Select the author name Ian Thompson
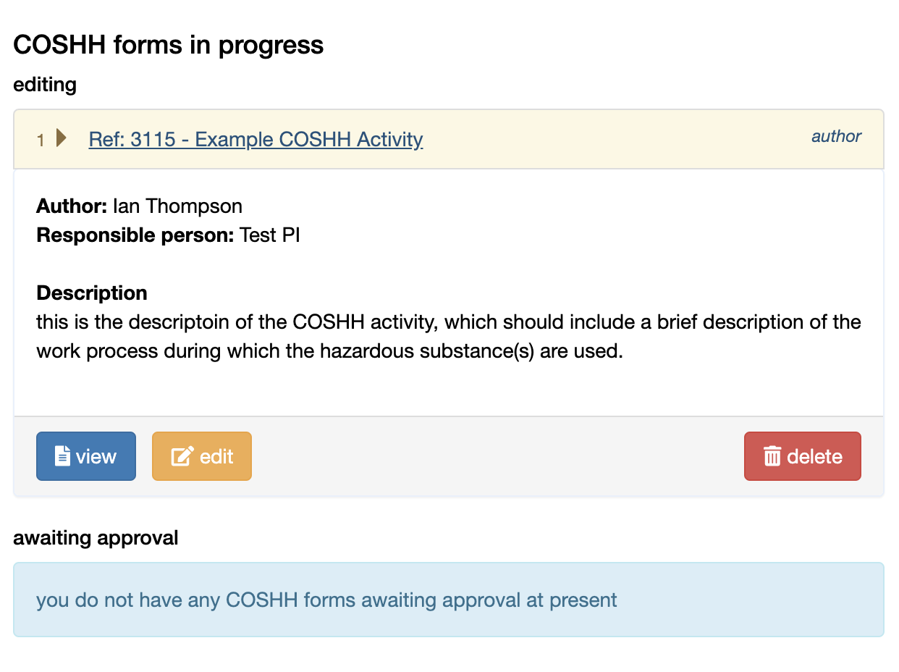This screenshot has height=672, width=899. coord(177,206)
